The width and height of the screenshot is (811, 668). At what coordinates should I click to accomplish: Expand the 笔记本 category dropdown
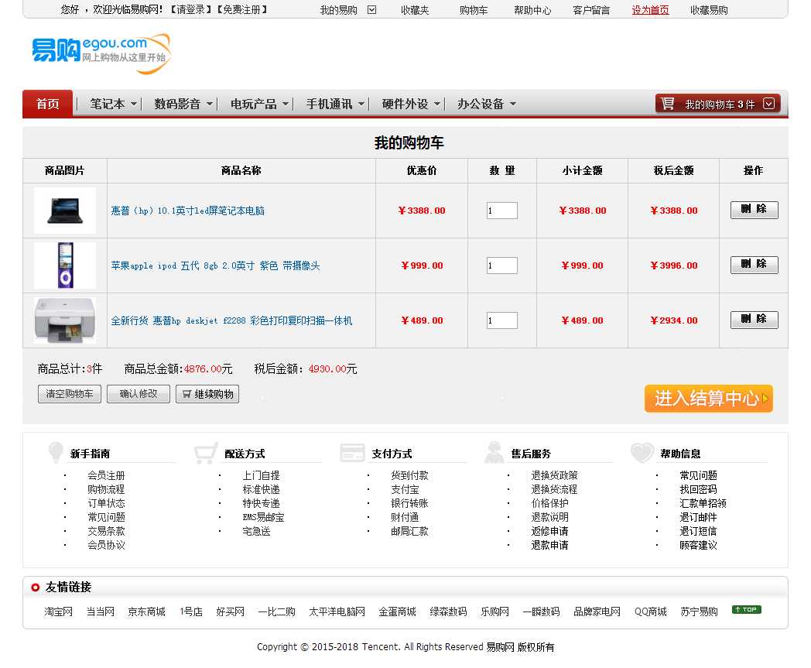[134, 104]
